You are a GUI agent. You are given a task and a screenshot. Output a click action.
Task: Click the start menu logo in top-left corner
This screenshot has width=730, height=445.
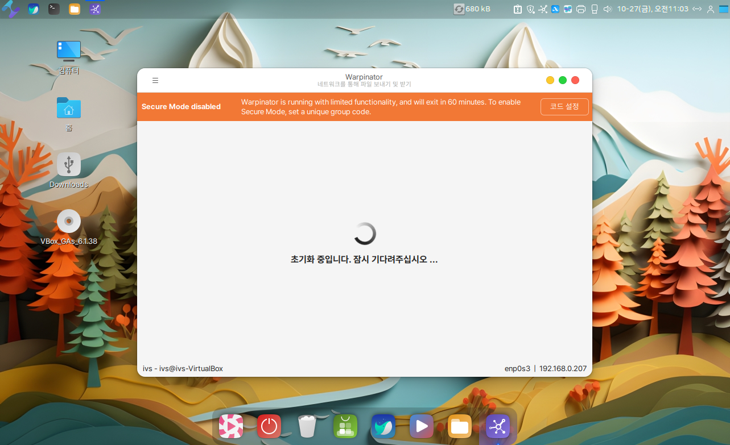pos(11,9)
